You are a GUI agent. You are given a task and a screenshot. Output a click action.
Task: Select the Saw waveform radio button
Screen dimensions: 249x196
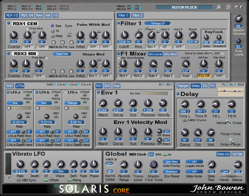(x=52, y=26)
